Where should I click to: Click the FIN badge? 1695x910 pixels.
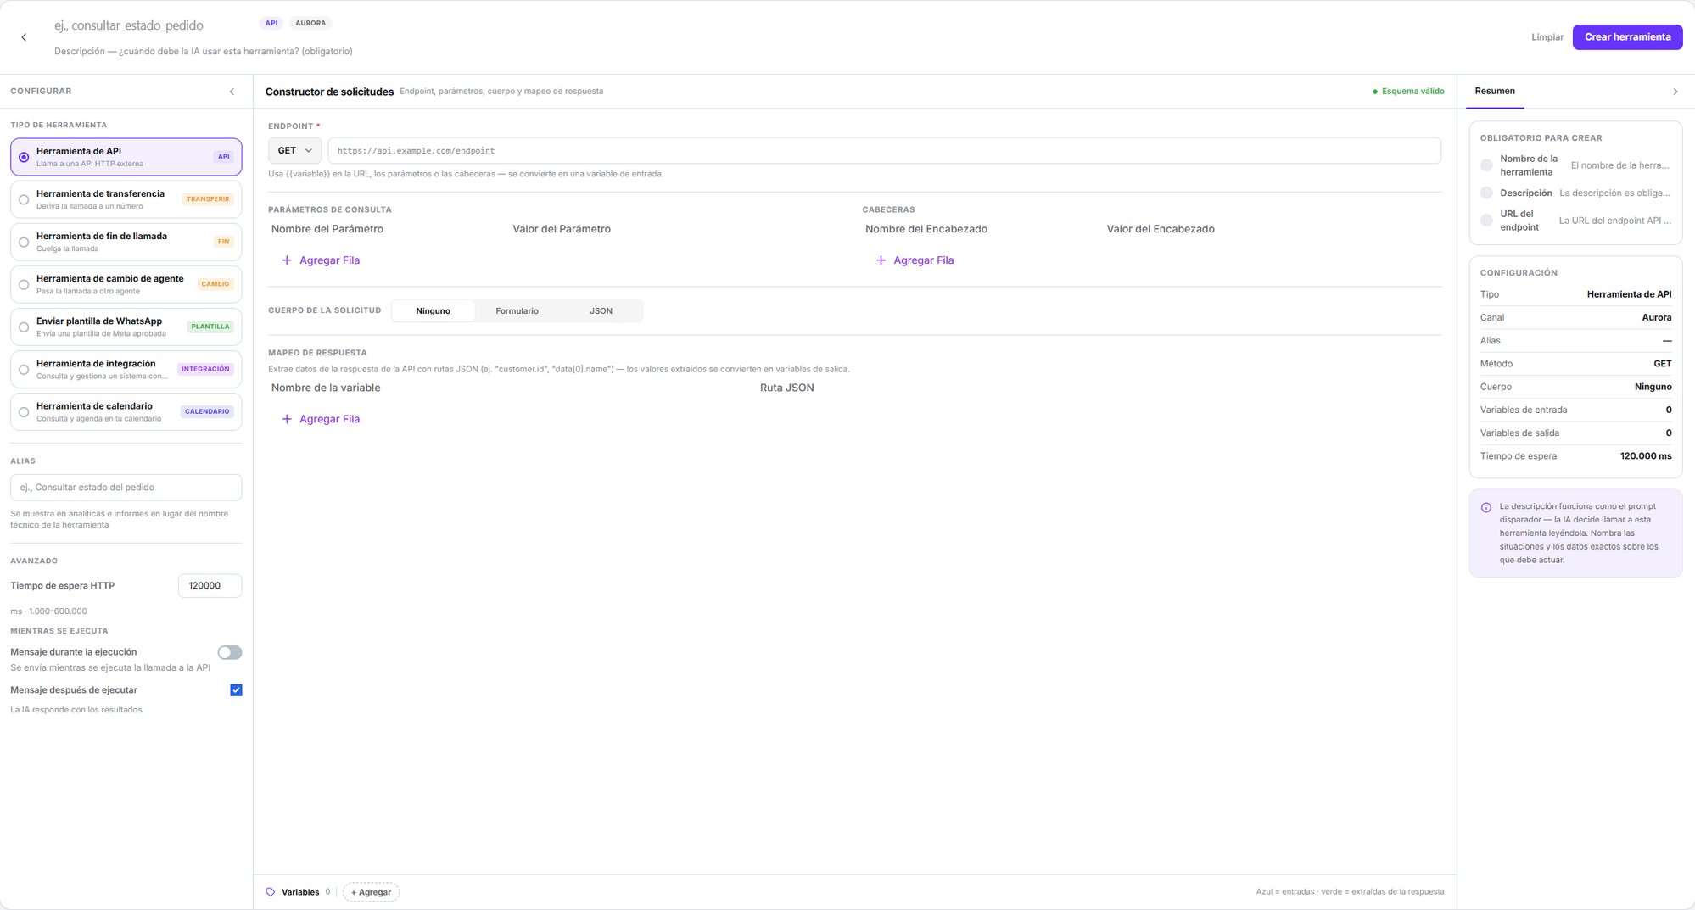pyautogui.click(x=223, y=242)
